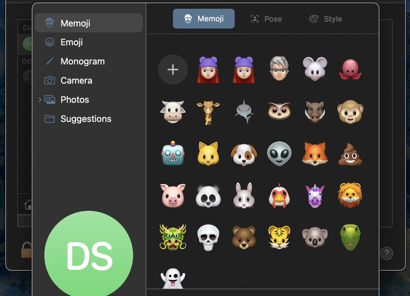Choose the skull Memoji
Viewport: 410px width, 296px height.
click(208, 237)
